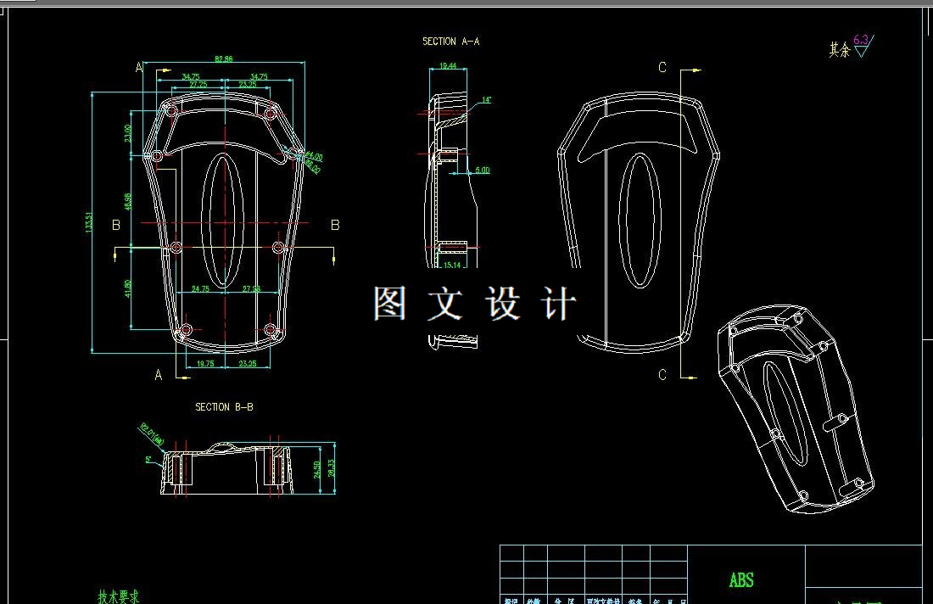Click the 28.33 height dimension

point(332,467)
